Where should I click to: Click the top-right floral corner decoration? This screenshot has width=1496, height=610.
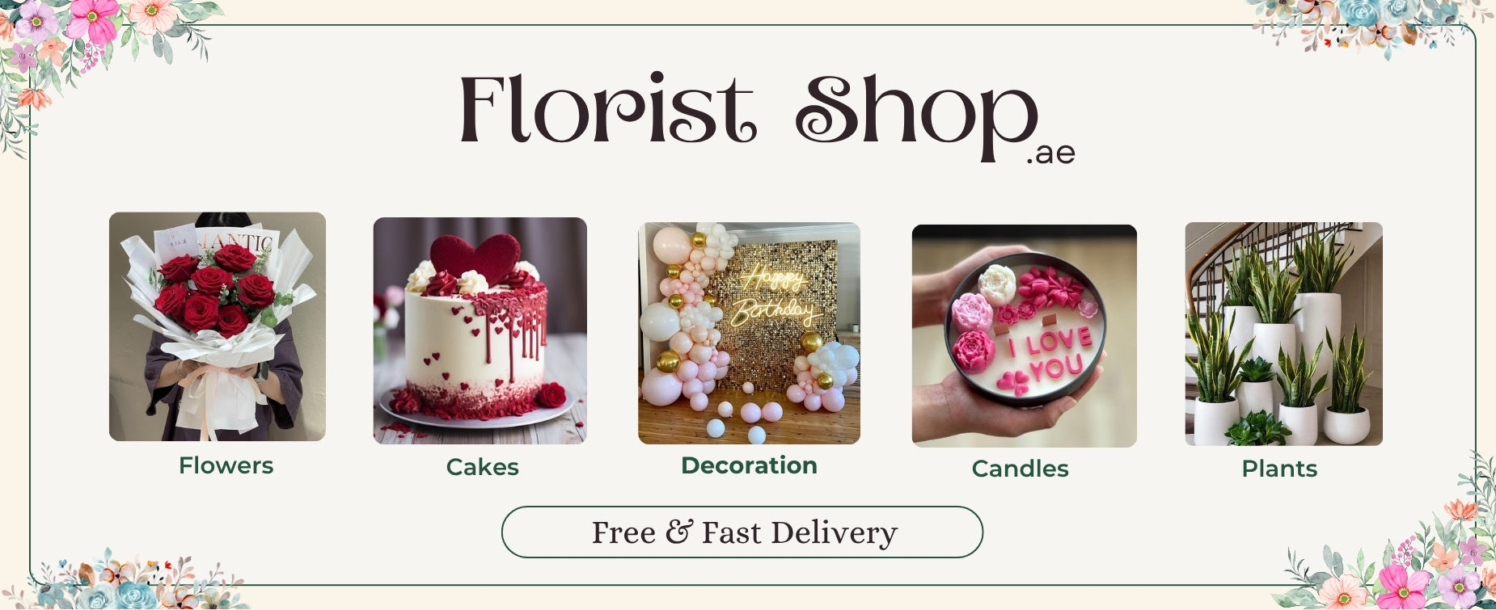coord(1367,26)
